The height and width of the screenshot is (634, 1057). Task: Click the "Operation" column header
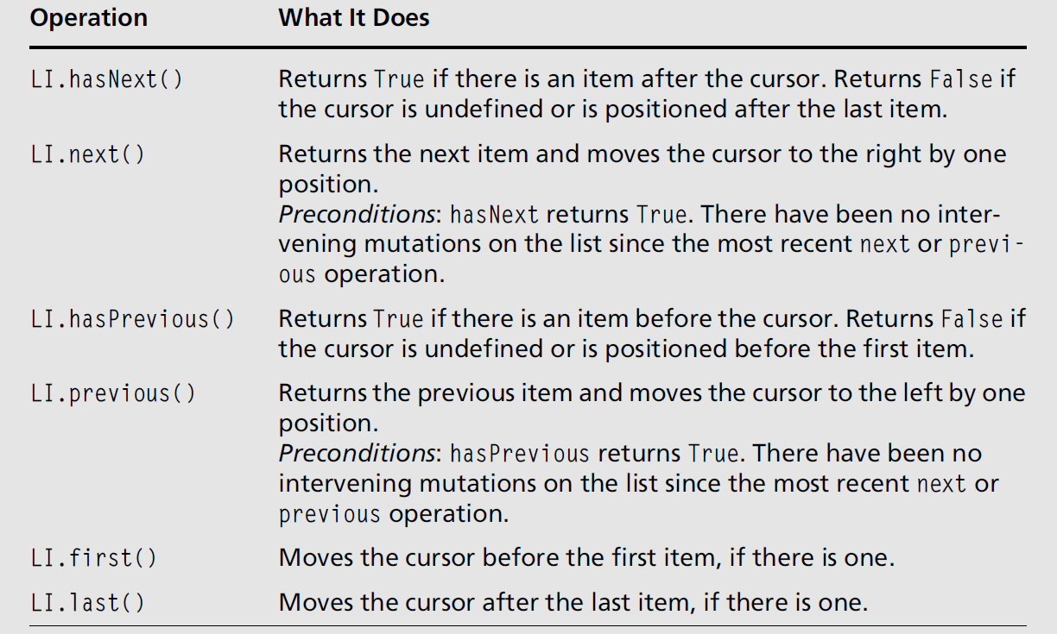(89, 18)
